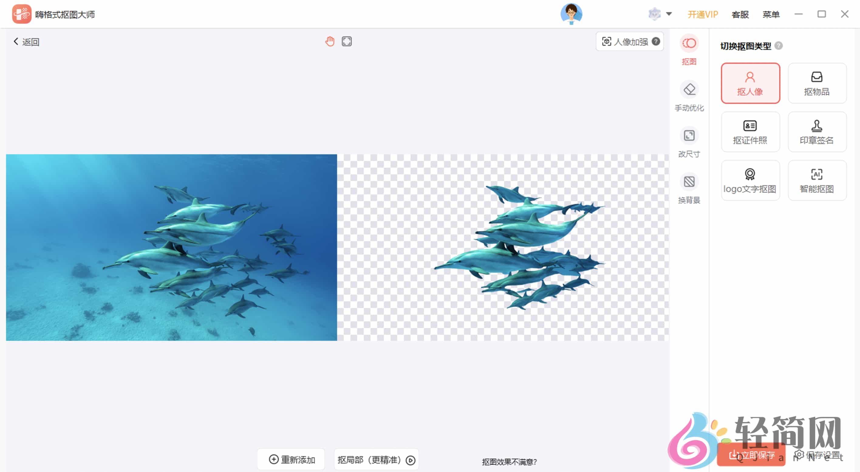Open the account dropdown arrow at top right

click(x=670, y=14)
